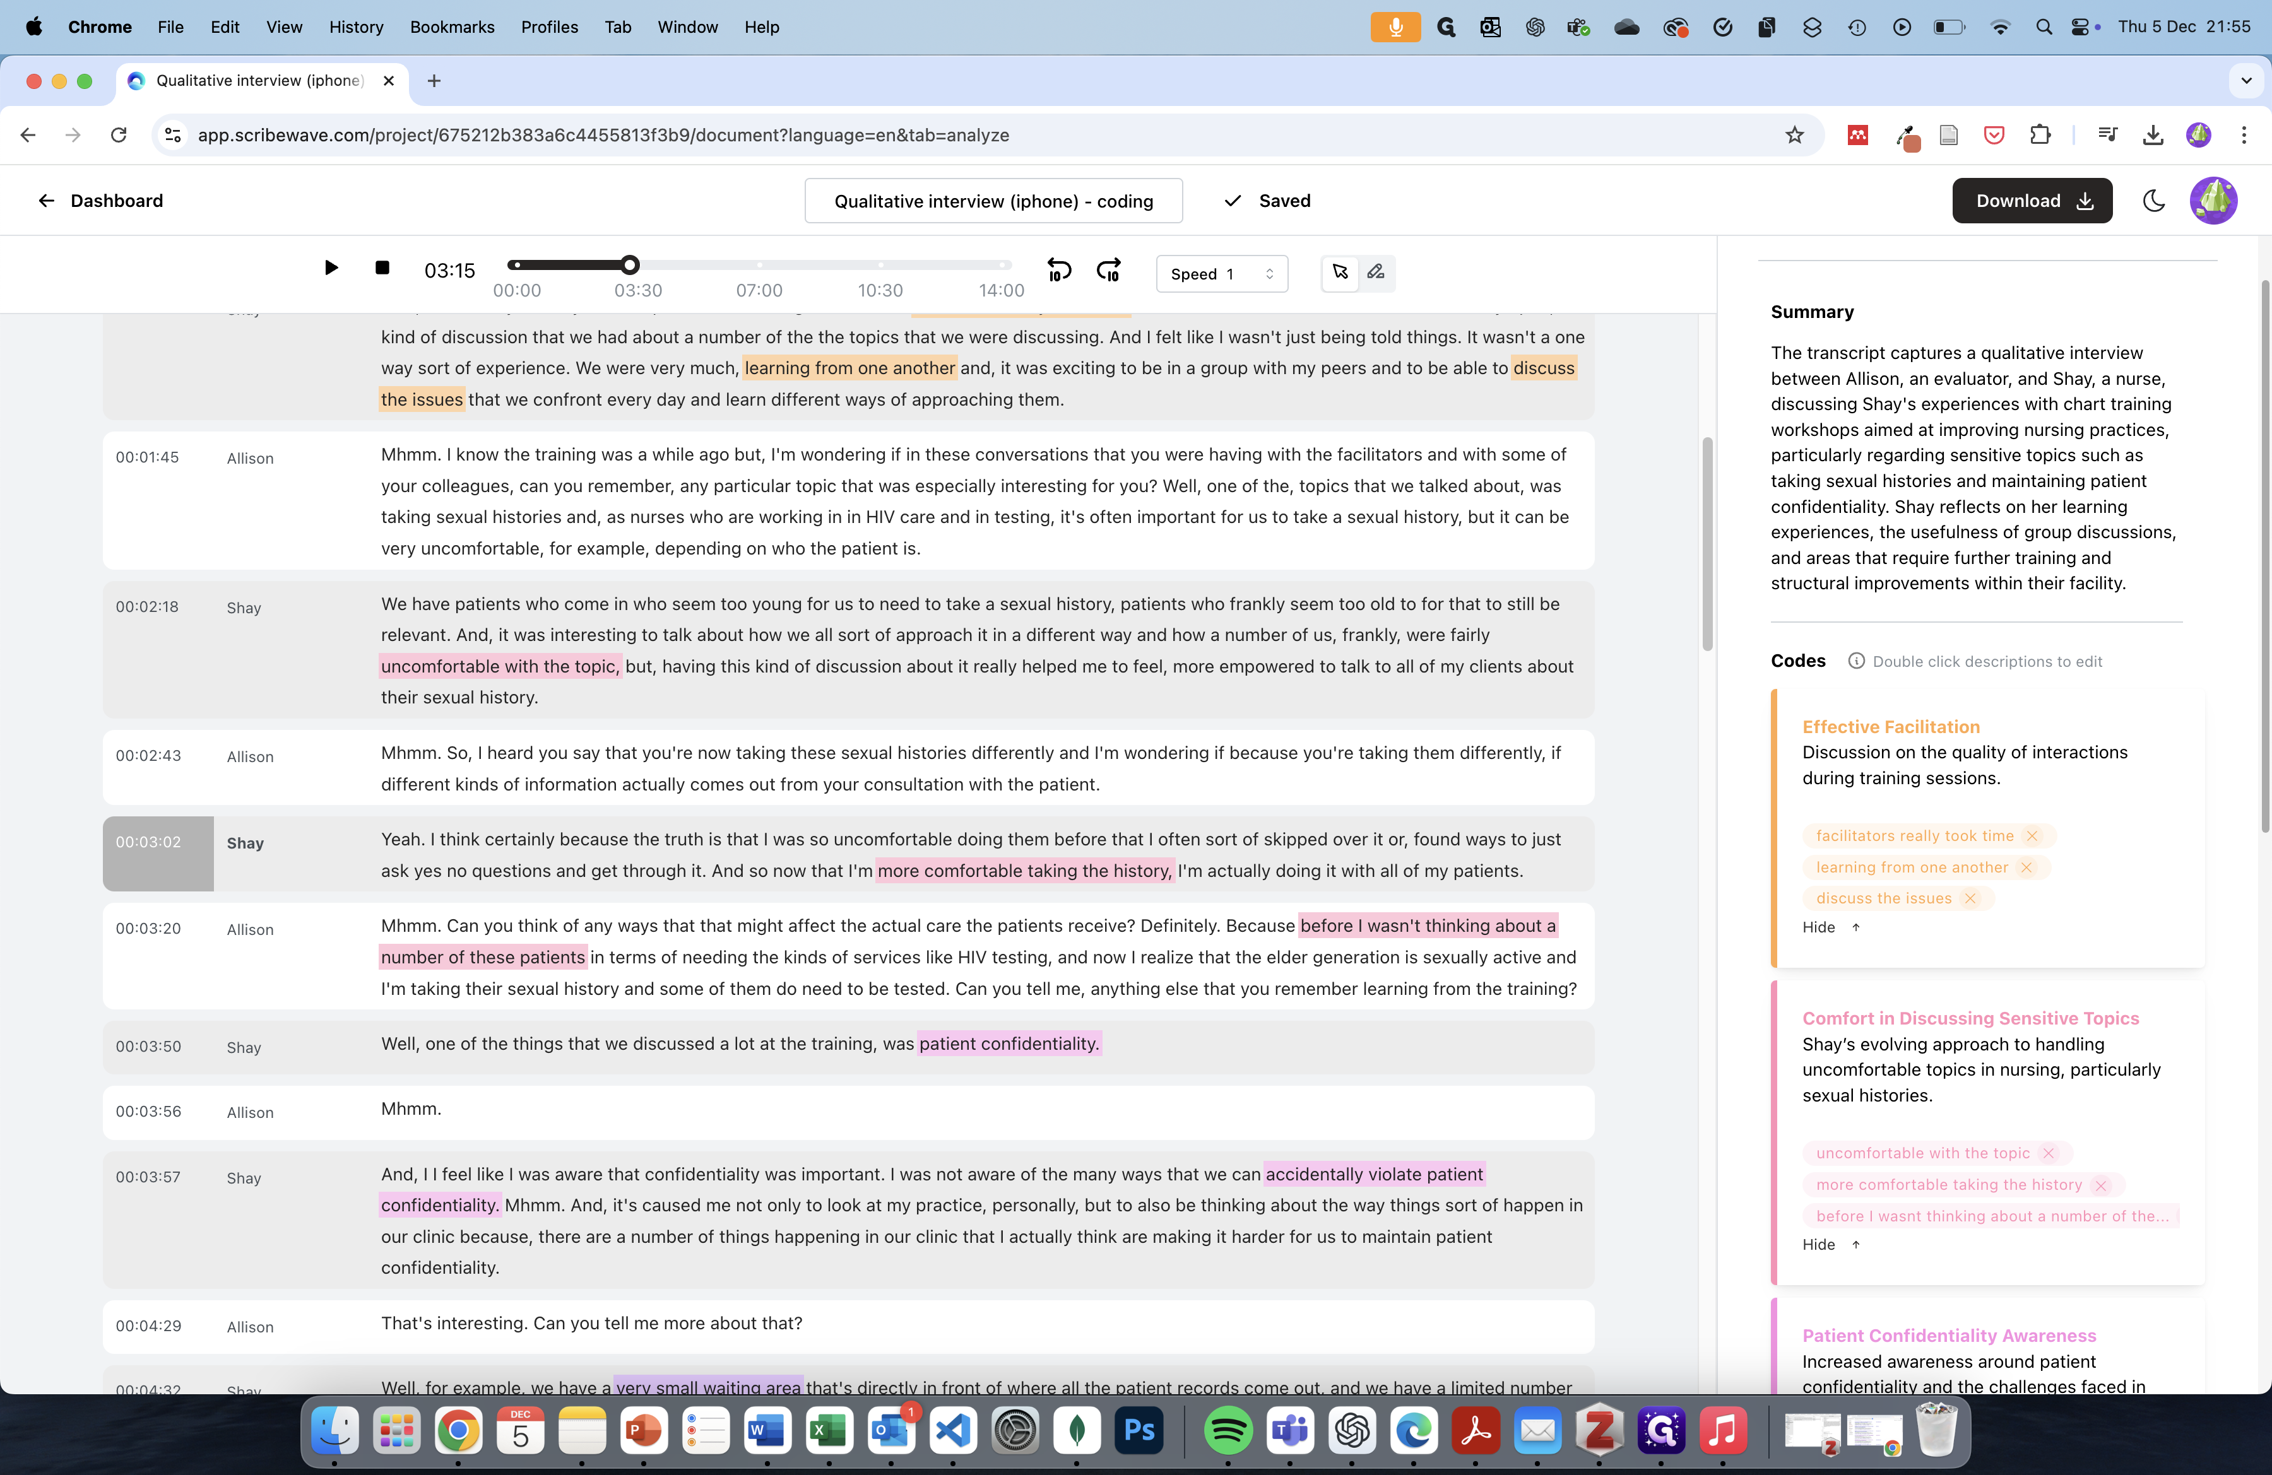Open the Profiles menu

coord(549,26)
